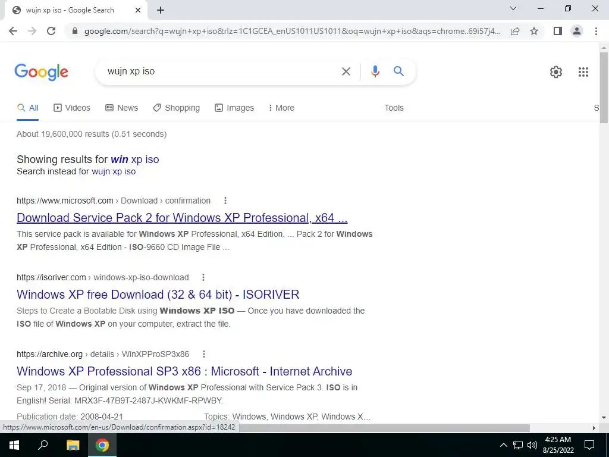Open a new browser tab

161,11
